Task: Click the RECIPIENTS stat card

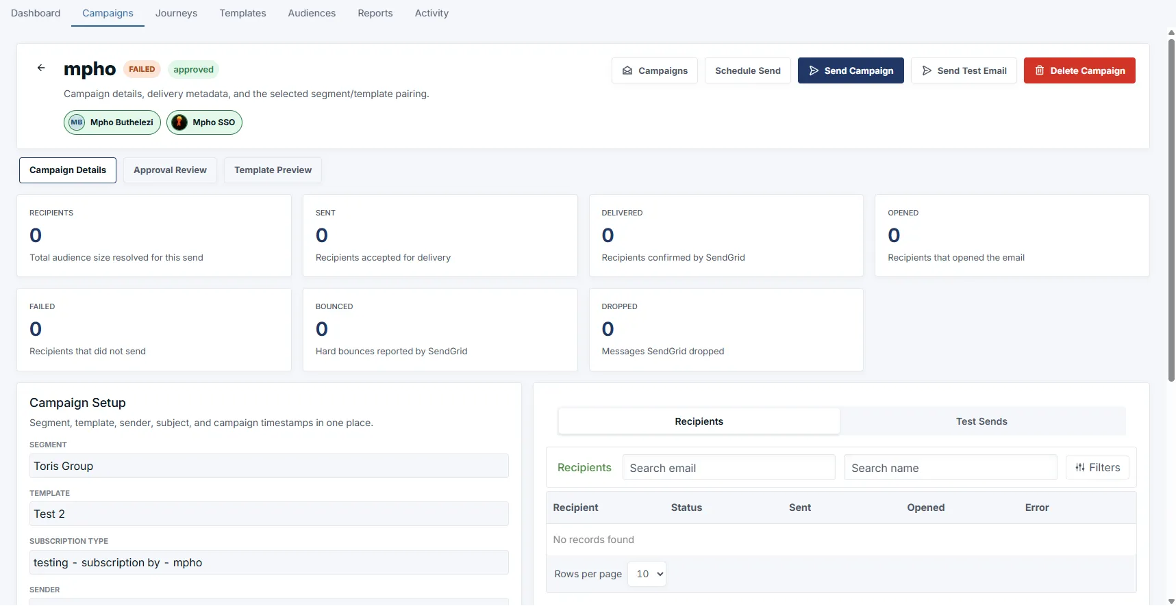Action: click(x=154, y=236)
